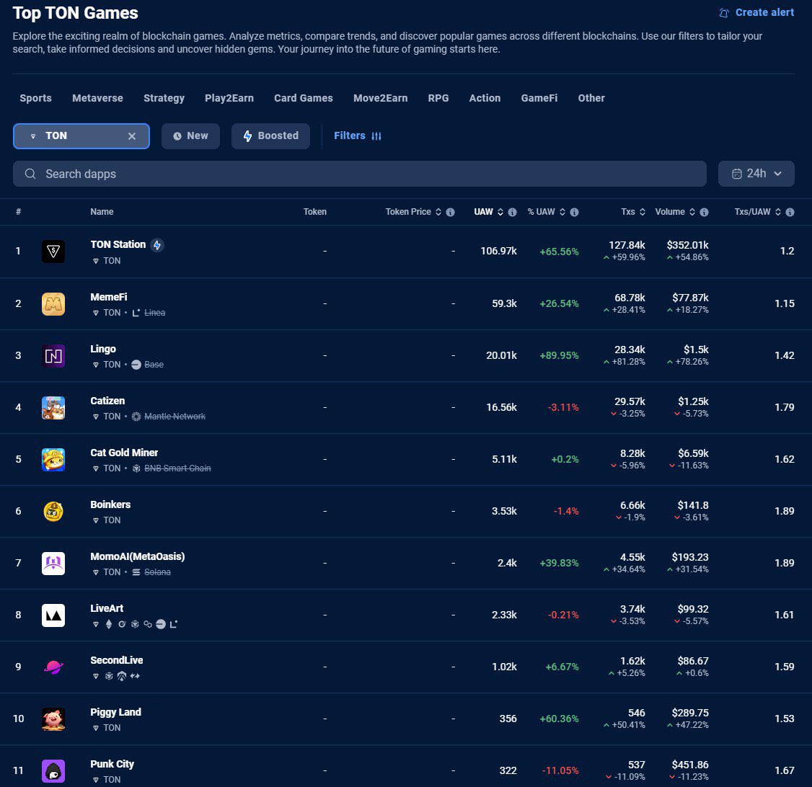Click the Linea chain icon under MemeFi

136,313
